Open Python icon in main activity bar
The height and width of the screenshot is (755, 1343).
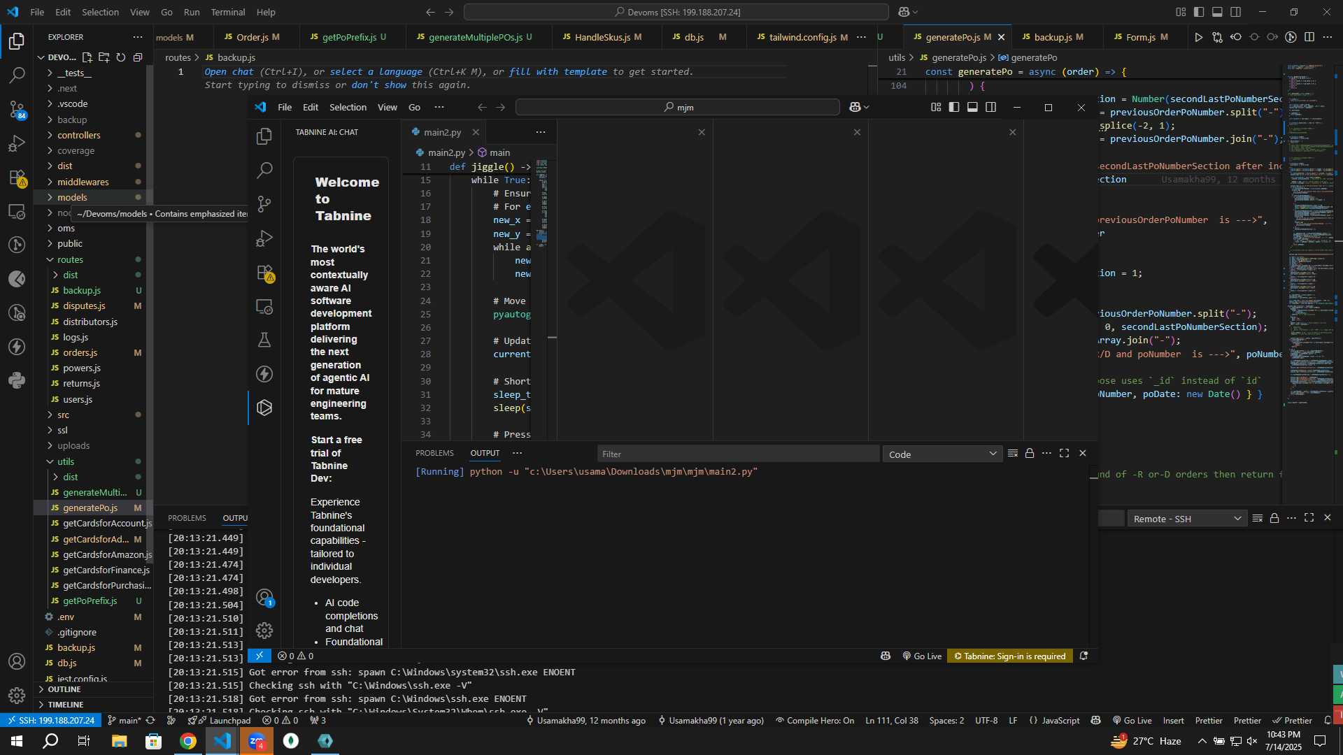(17, 381)
